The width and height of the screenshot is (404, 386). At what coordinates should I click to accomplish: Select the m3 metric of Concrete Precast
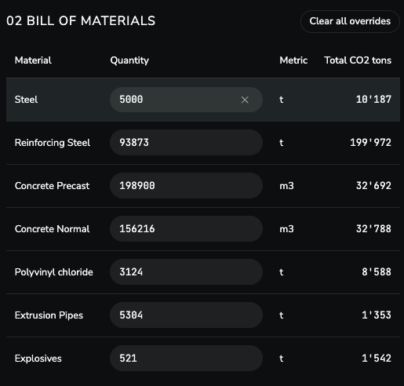[x=286, y=186]
